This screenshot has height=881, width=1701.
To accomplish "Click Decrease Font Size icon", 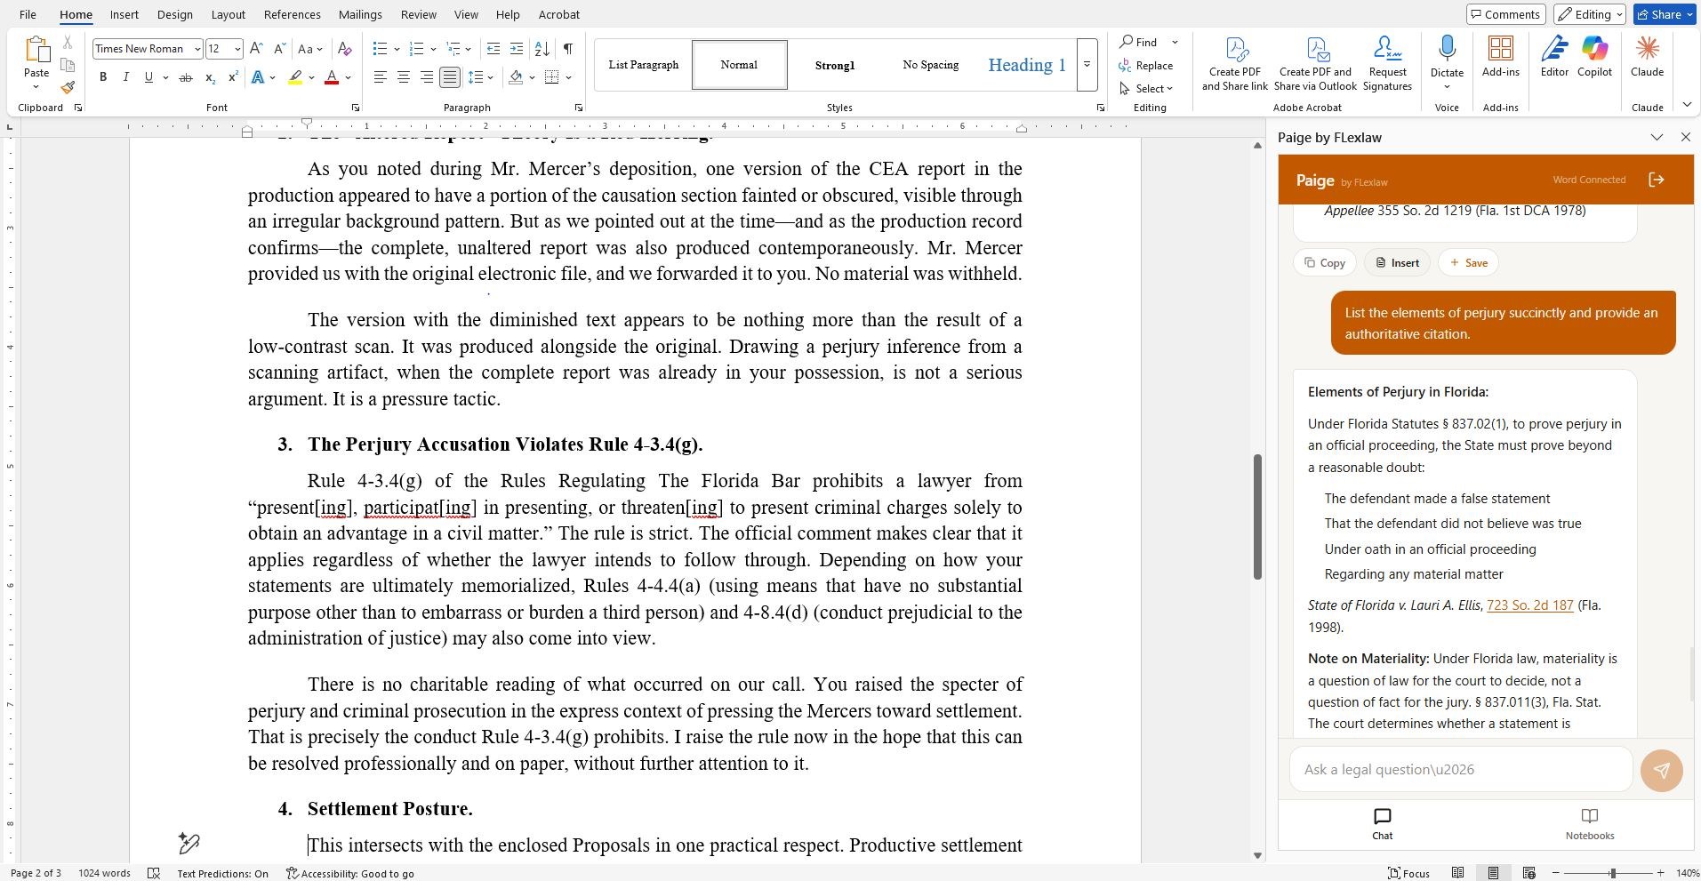I will (x=279, y=49).
